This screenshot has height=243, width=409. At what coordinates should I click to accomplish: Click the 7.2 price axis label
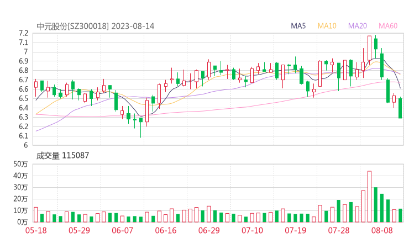coord(23,33)
